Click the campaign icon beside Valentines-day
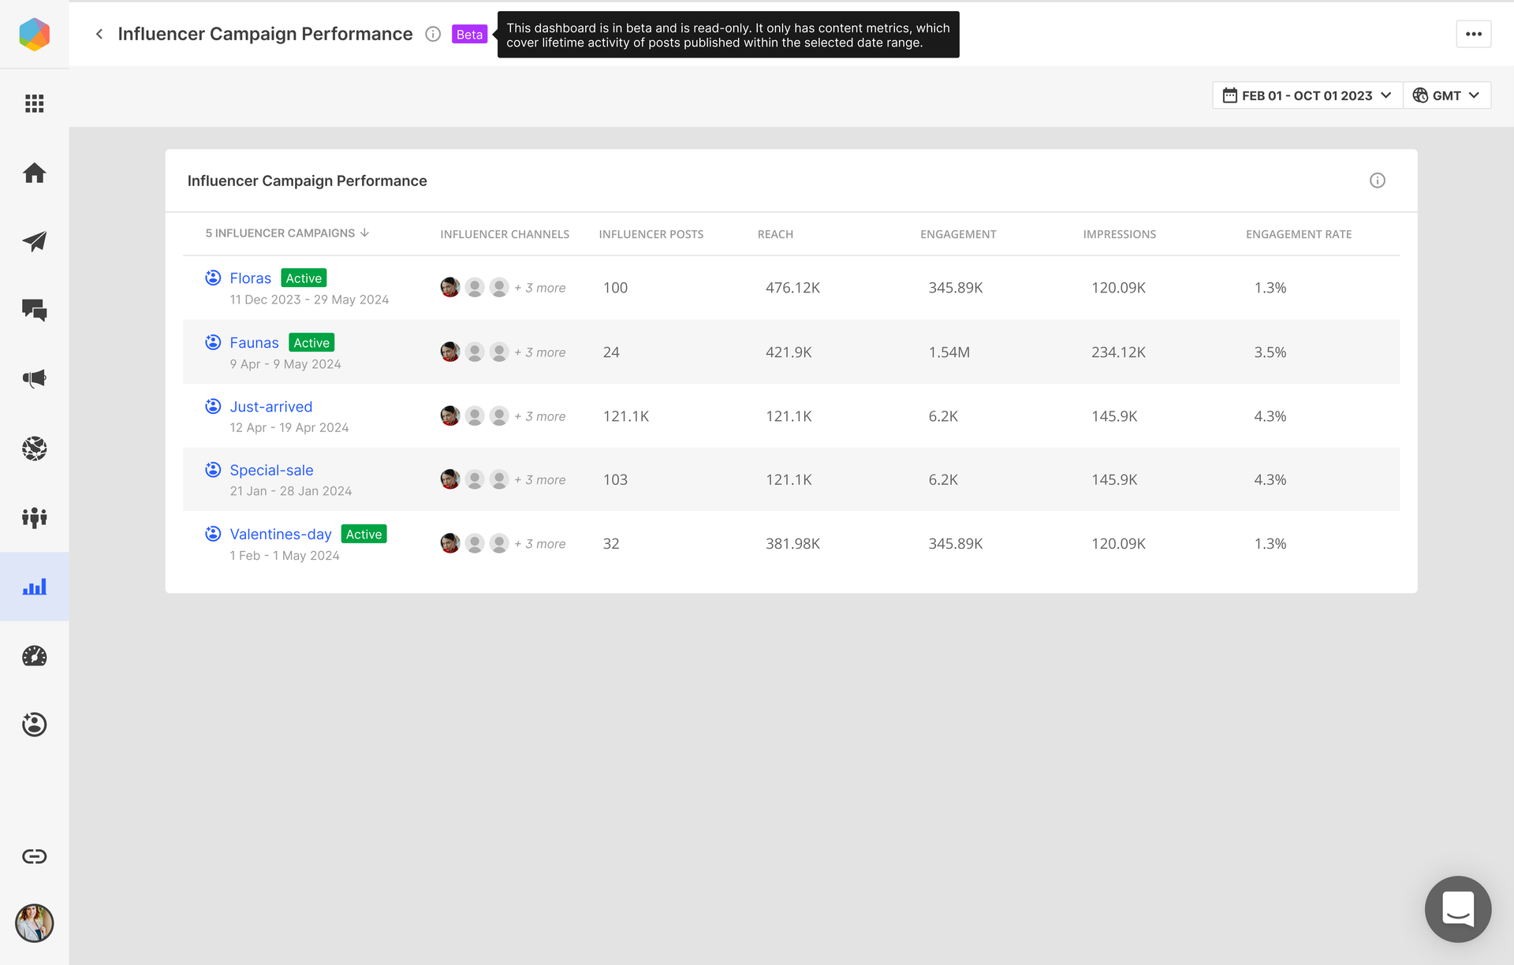The width and height of the screenshot is (1514, 965). (213, 534)
